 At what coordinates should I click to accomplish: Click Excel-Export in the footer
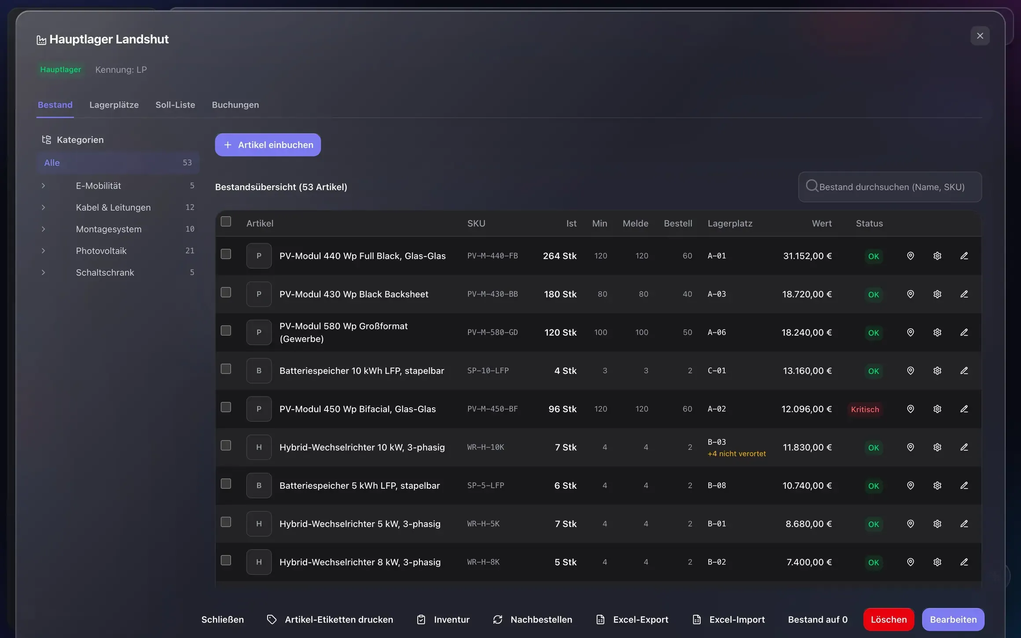[x=632, y=620]
